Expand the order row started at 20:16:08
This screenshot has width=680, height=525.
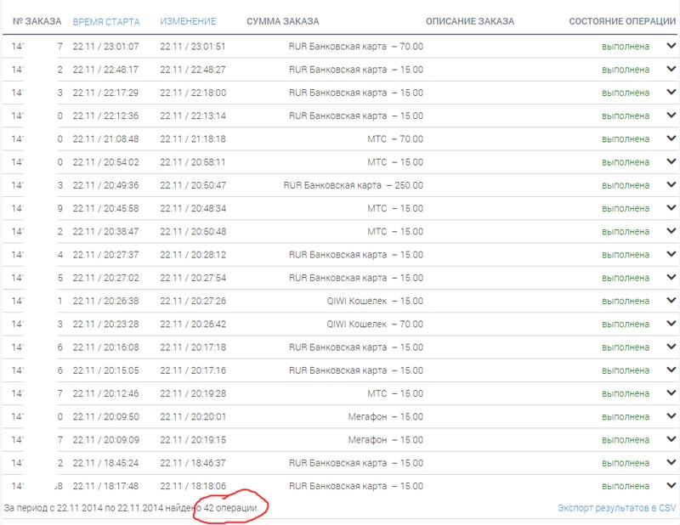click(671, 347)
